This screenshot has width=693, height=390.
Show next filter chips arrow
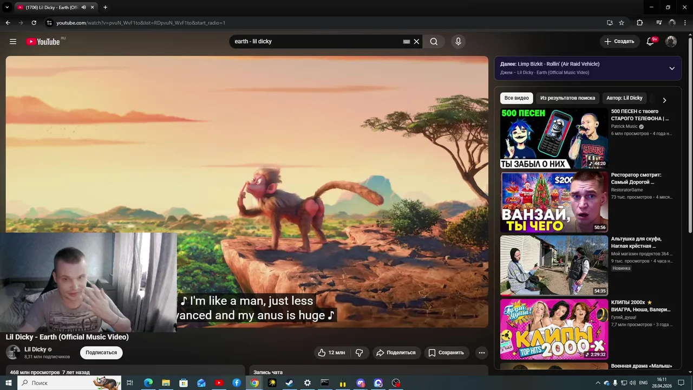tap(664, 100)
